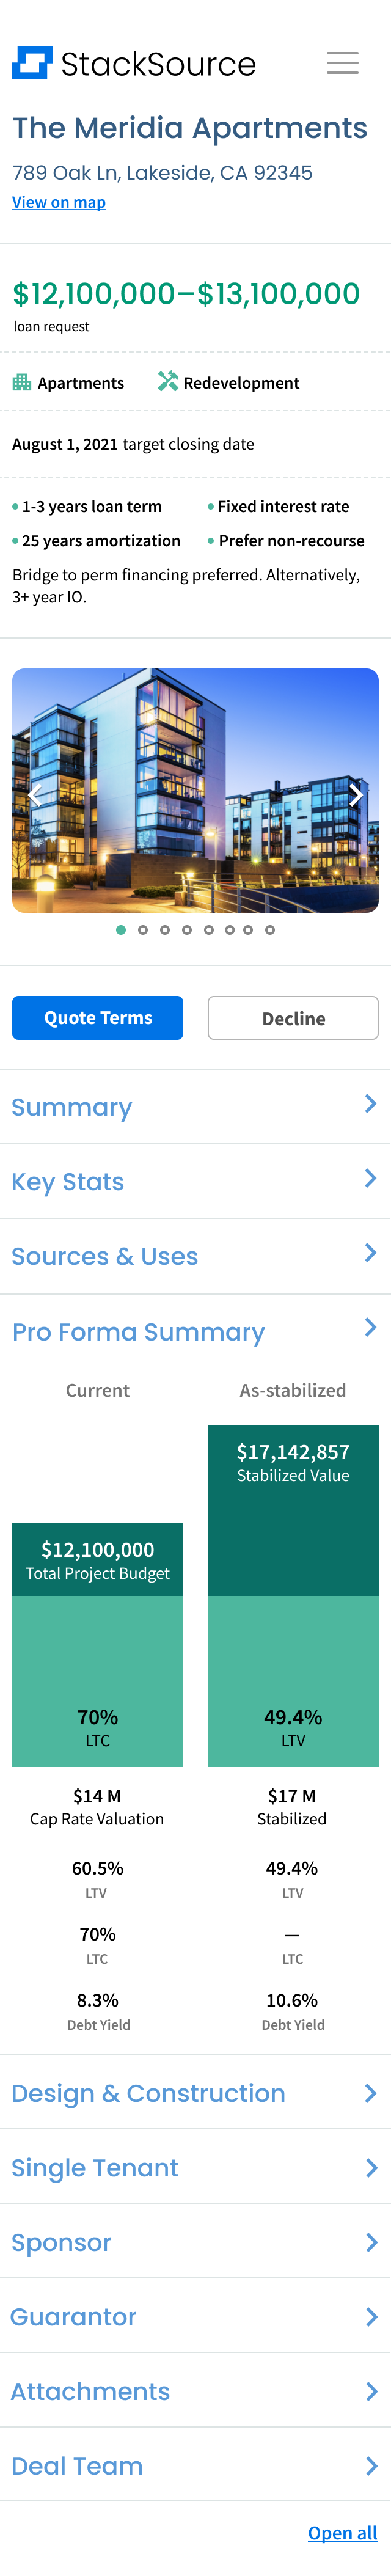Show the next property photo
Image resolution: width=391 pixels, height=2576 pixels.
355,795
